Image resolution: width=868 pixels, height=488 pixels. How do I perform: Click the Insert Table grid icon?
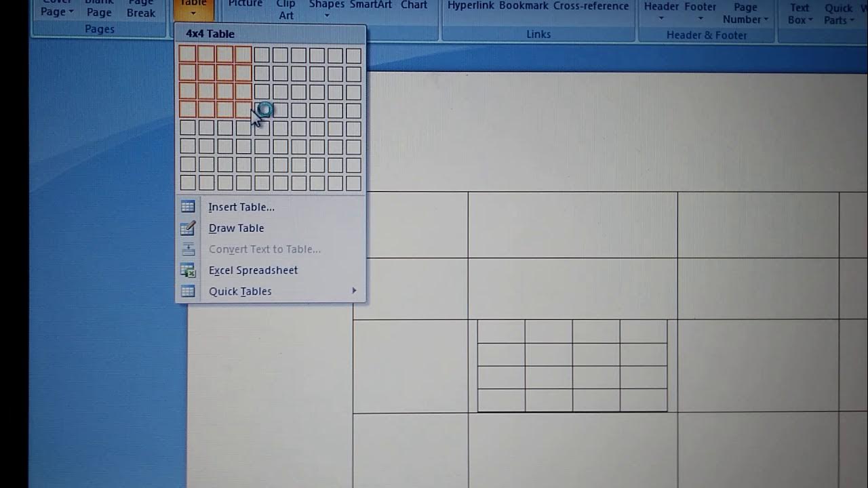click(x=188, y=207)
